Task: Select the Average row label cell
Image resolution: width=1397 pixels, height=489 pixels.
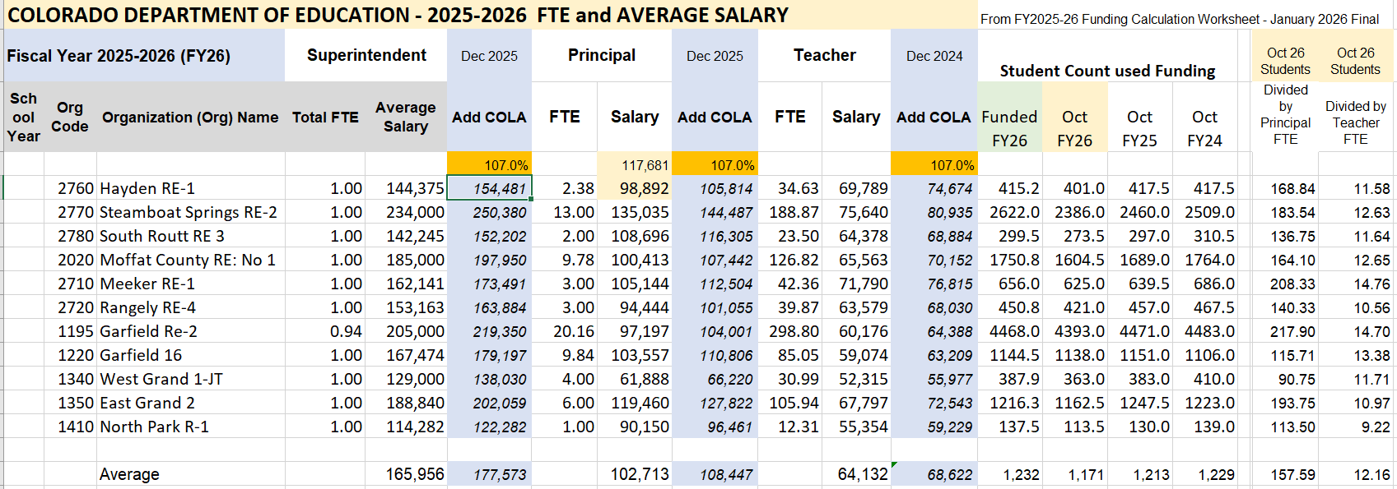Action: 191,474
